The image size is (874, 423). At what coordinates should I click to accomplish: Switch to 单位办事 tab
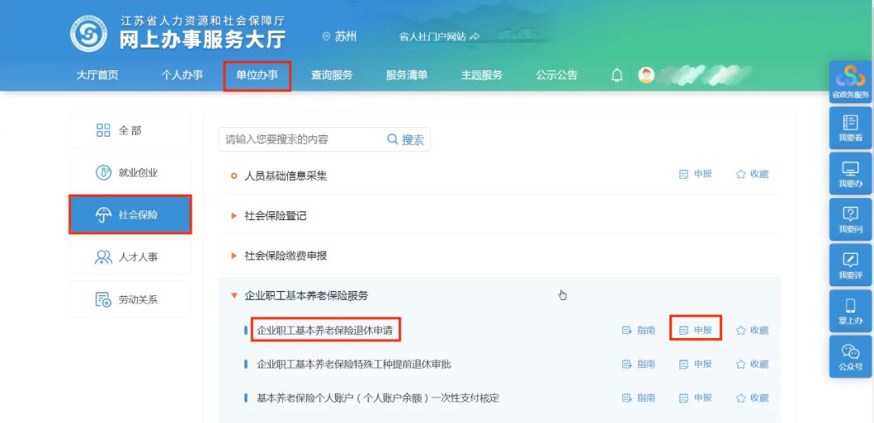pyautogui.click(x=257, y=75)
